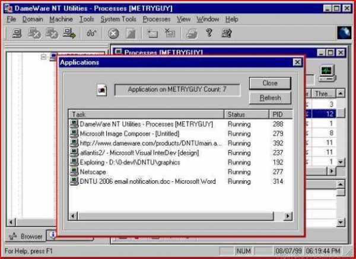
Task: Click the down arrow of the lower Processes pane scrollbar
Action: click(341, 222)
